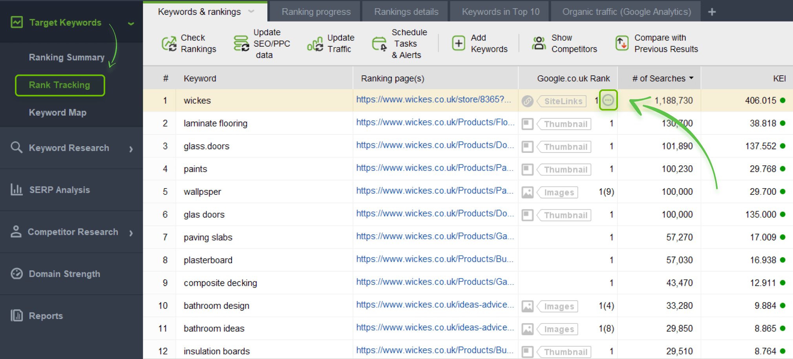The width and height of the screenshot is (793, 359).
Task: Open Keyword Map in sidebar
Action: (58, 112)
